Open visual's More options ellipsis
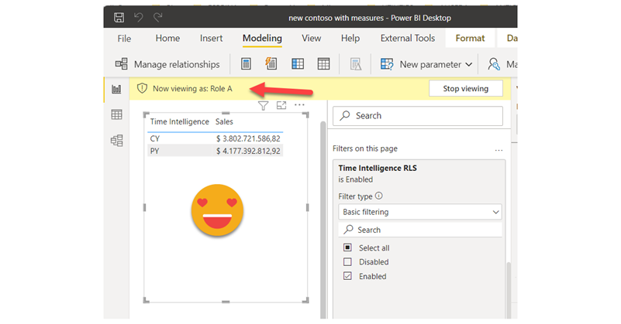 [299, 105]
